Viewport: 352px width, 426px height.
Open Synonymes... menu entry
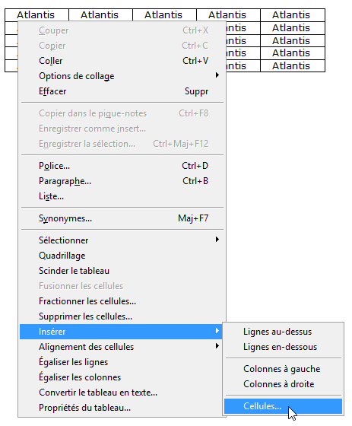click(122, 218)
